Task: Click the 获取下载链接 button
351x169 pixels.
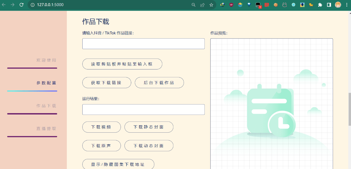Action: tap(106, 83)
